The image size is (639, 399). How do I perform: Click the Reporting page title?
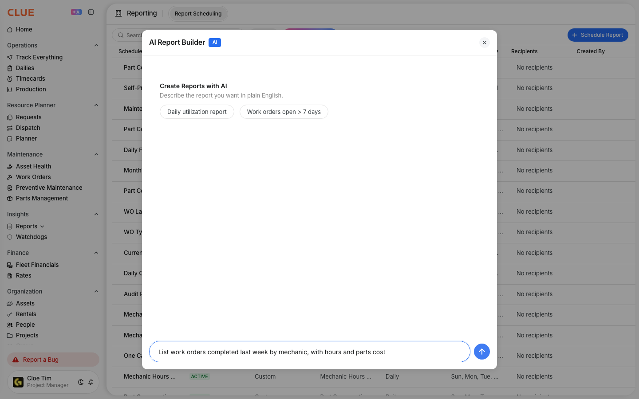coord(142,13)
